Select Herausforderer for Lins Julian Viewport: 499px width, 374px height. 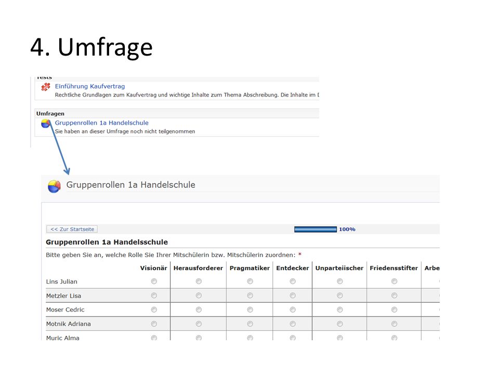click(199, 282)
